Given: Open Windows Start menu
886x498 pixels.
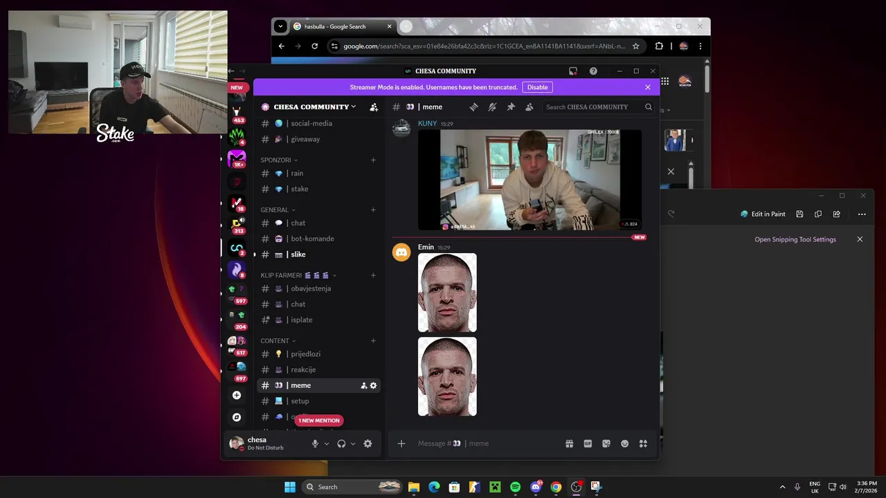Looking at the screenshot, I should (x=290, y=487).
